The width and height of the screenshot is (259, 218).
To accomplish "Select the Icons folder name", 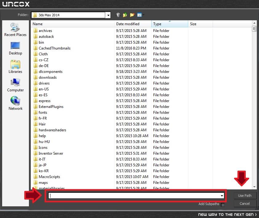I will click(x=43, y=148).
